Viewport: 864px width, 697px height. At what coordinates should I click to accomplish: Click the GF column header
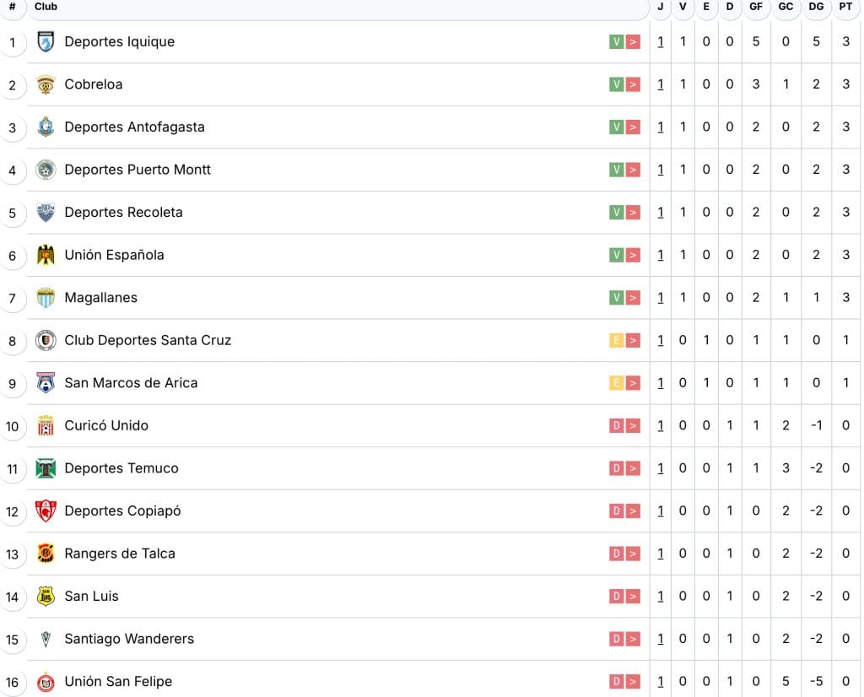(x=756, y=7)
